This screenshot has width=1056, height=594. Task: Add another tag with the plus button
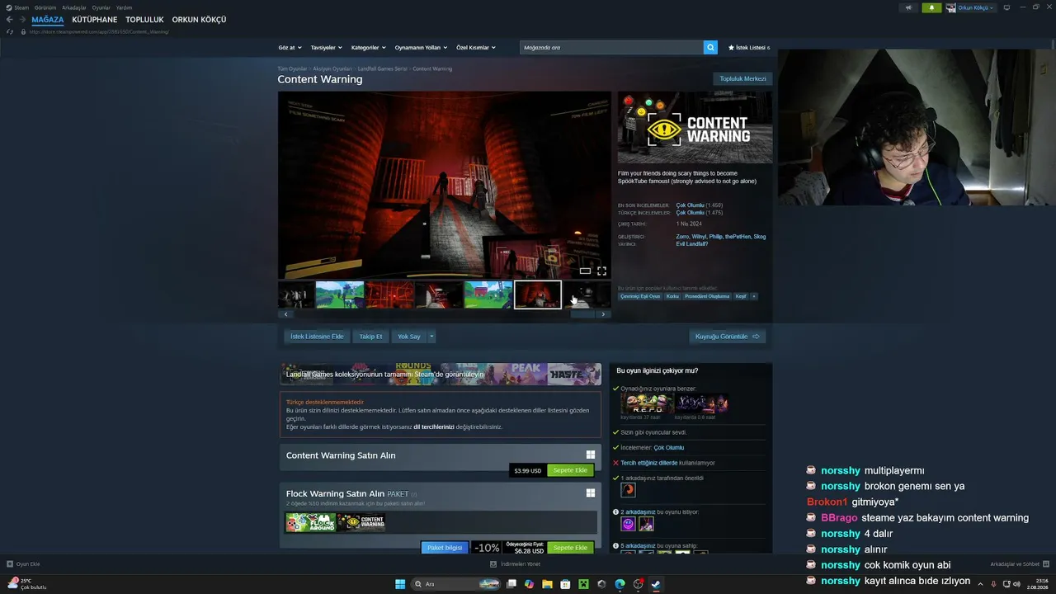pyautogui.click(x=753, y=296)
